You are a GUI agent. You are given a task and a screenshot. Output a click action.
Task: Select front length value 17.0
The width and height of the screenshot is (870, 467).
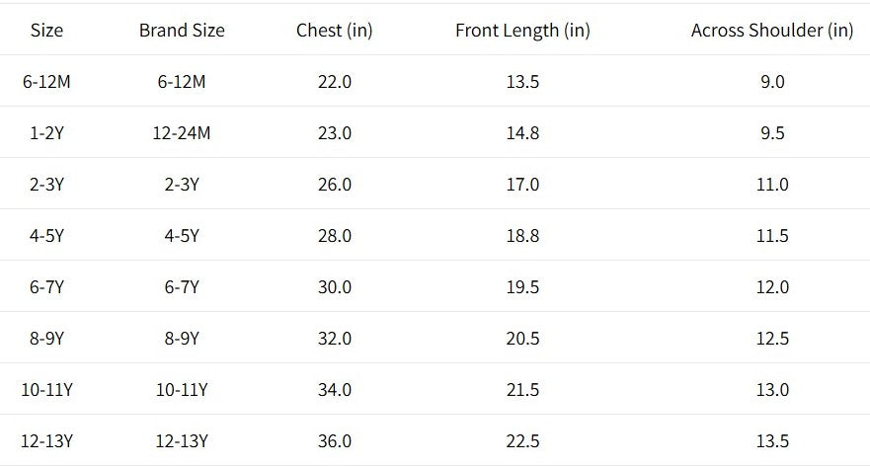pyautogui.click(x=522, y=185)
